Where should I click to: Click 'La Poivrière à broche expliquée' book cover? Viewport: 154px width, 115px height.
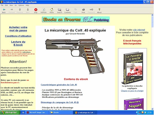[x=132, y=68]
